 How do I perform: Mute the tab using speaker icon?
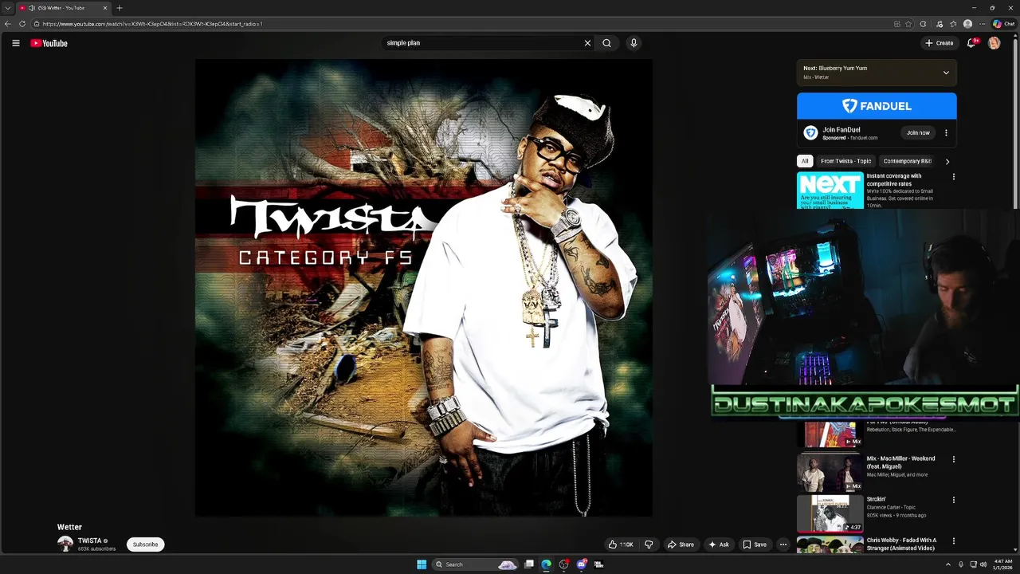click(x=32, y=8)
